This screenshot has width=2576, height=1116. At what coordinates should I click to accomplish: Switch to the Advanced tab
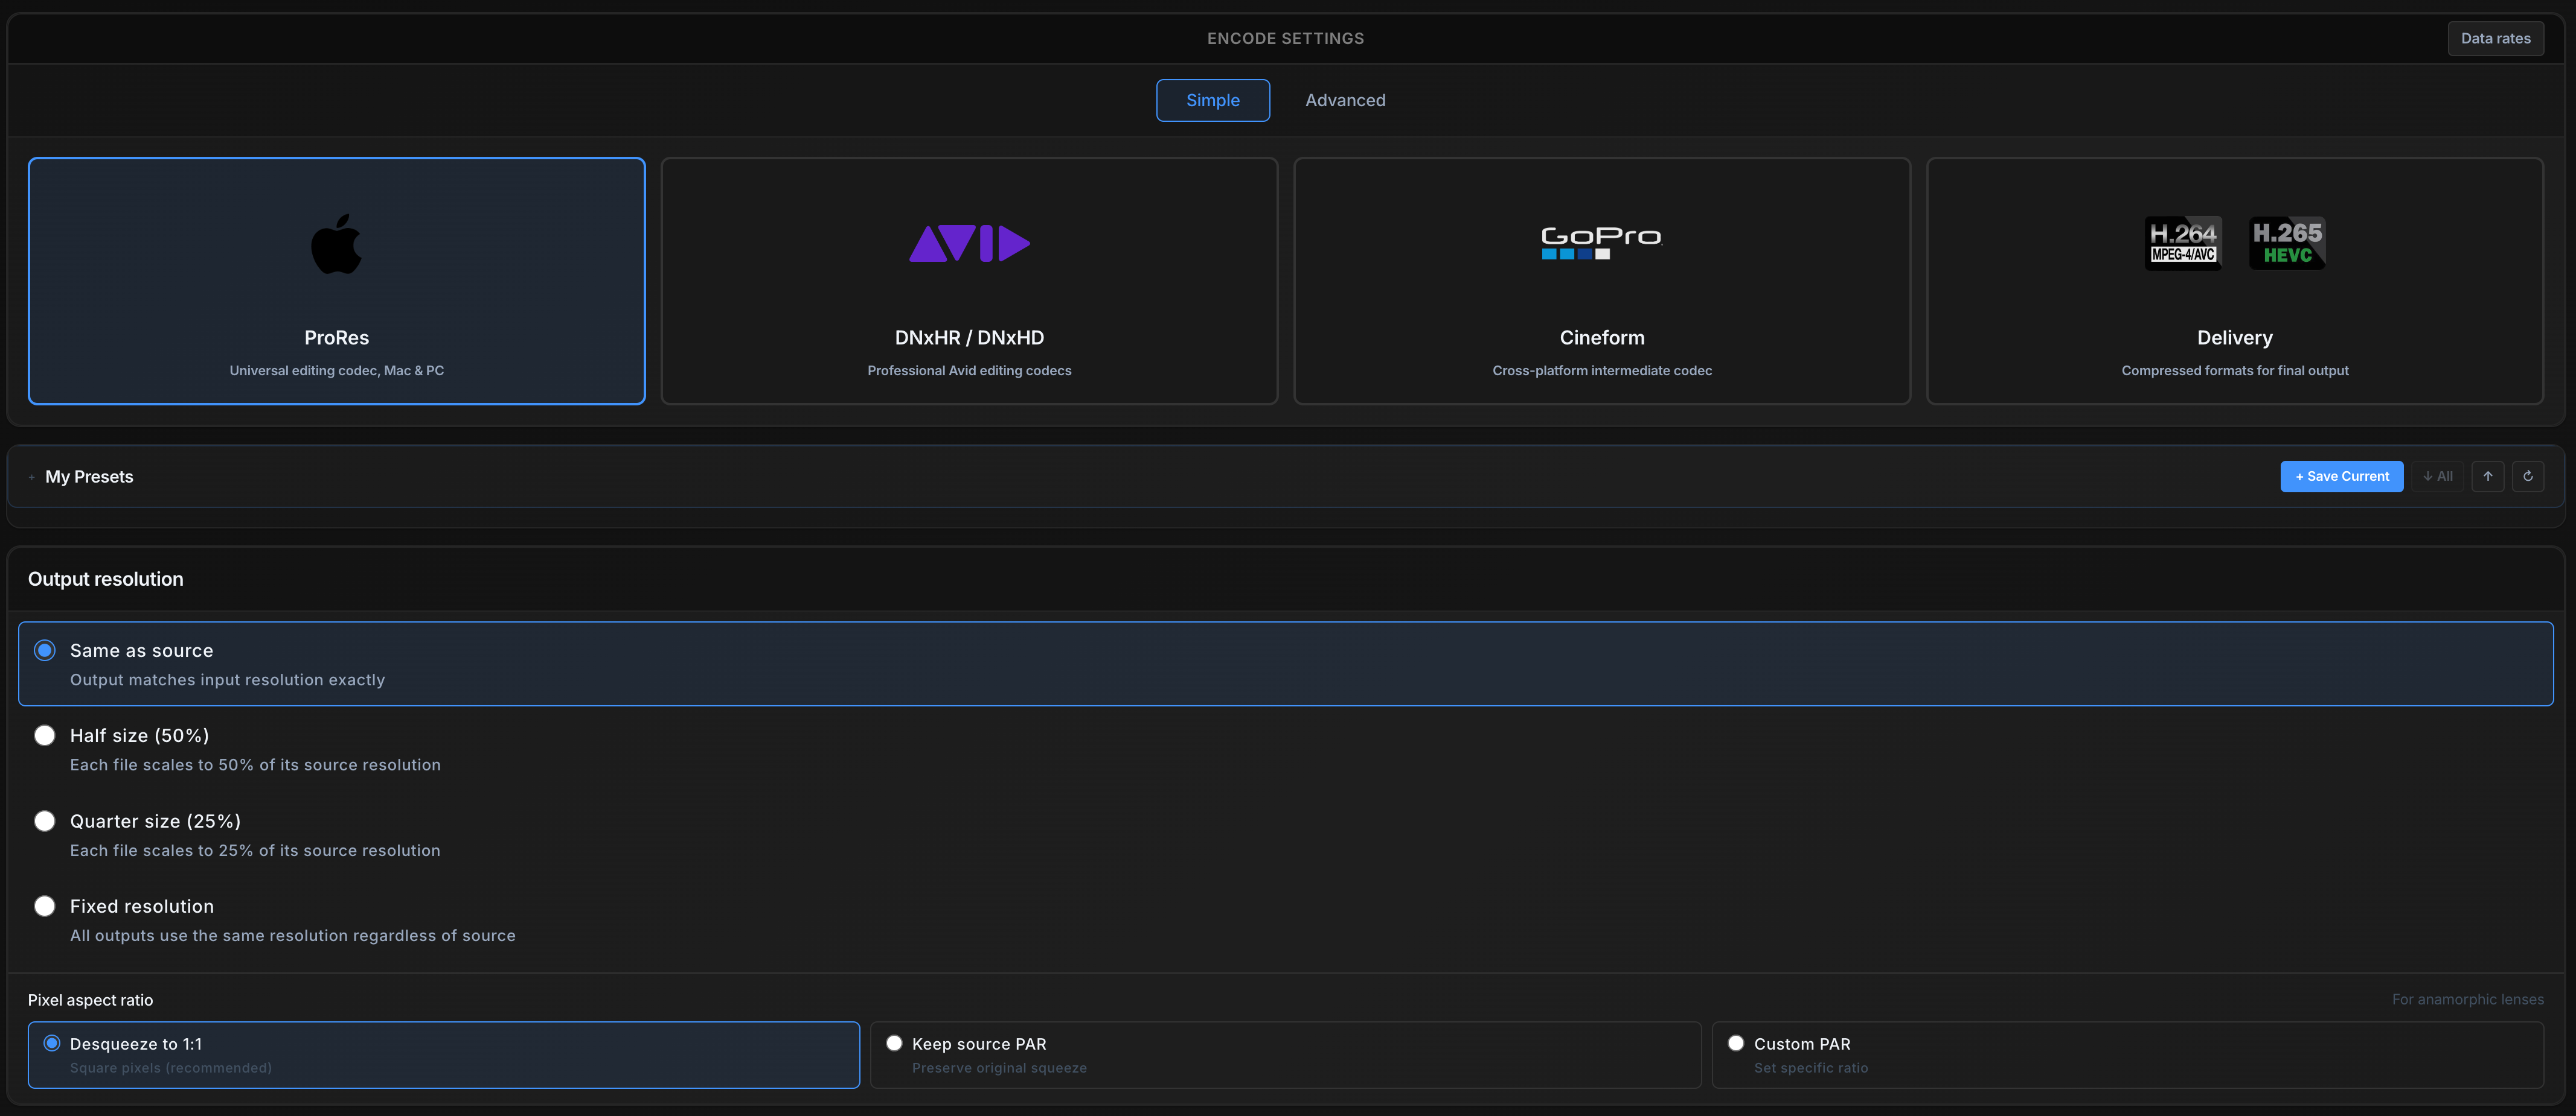click(1345, 100)
